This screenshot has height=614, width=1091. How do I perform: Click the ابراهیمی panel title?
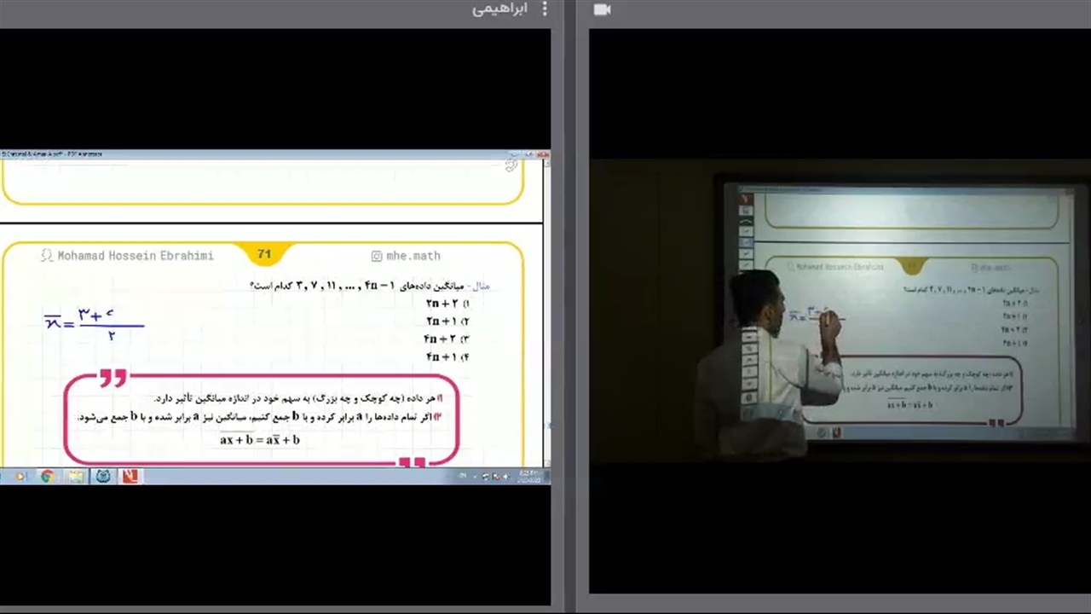click(x=499, y=9)
